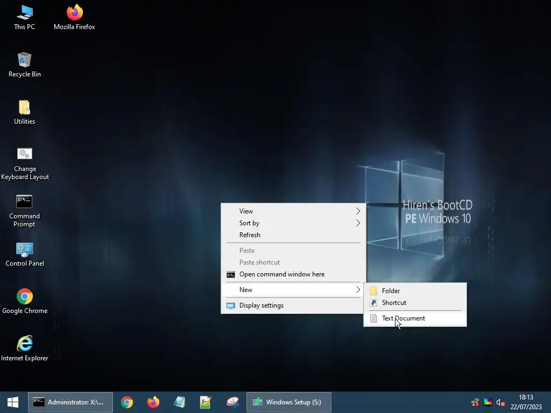
Task: Click the arrow next to New
Action: click(x=358, y=290)
